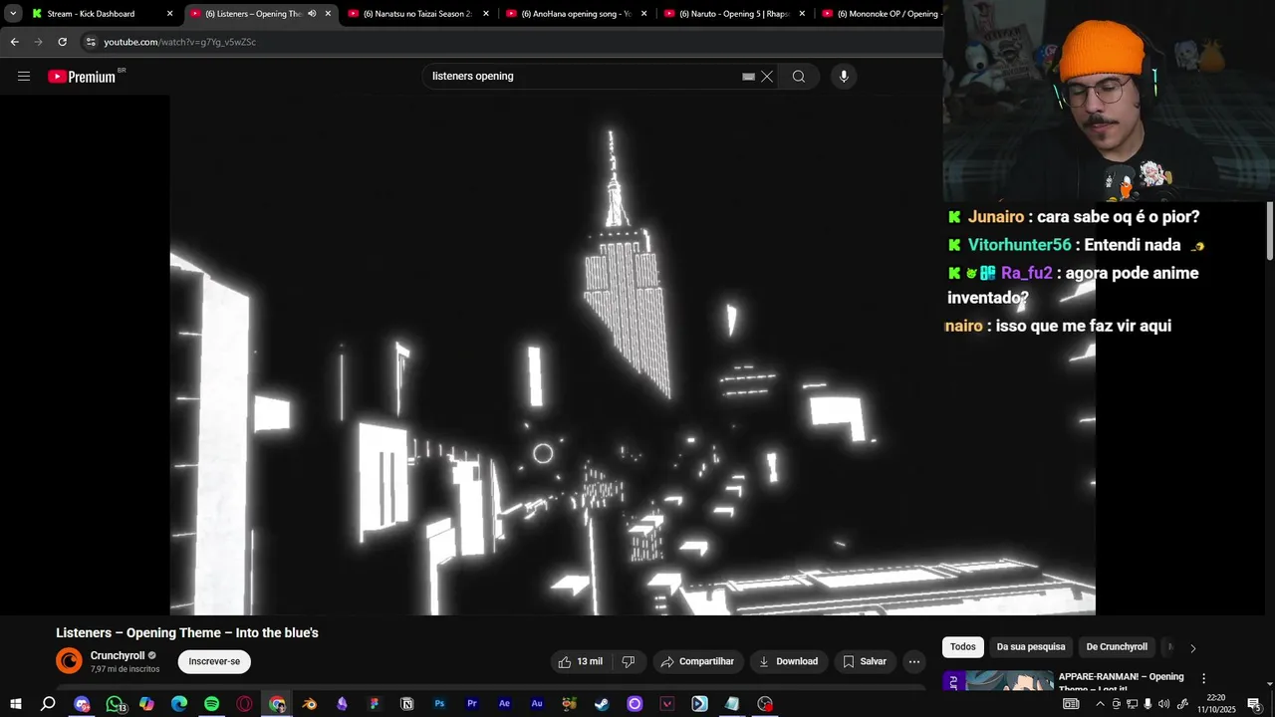The width and height of the screenshot is (1275, 717).
Task: Toggle microphone icon in system tray
Action: click(1147, 704)
